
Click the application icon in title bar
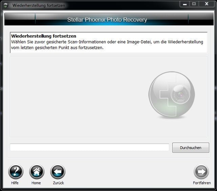pyautogui.click(x=6, y=5)
